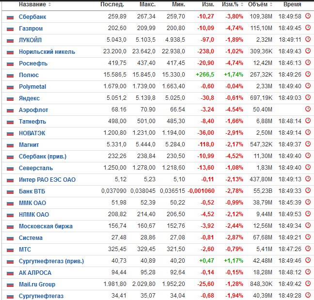The width and height of the screenshot is (314, 300).
Task: Click the Мин. column header
Action: pyautogui.click(x=179, y=4)
